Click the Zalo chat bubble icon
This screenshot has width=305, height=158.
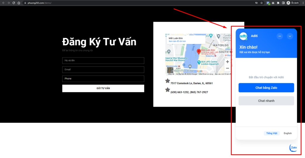tap(294, 148)
